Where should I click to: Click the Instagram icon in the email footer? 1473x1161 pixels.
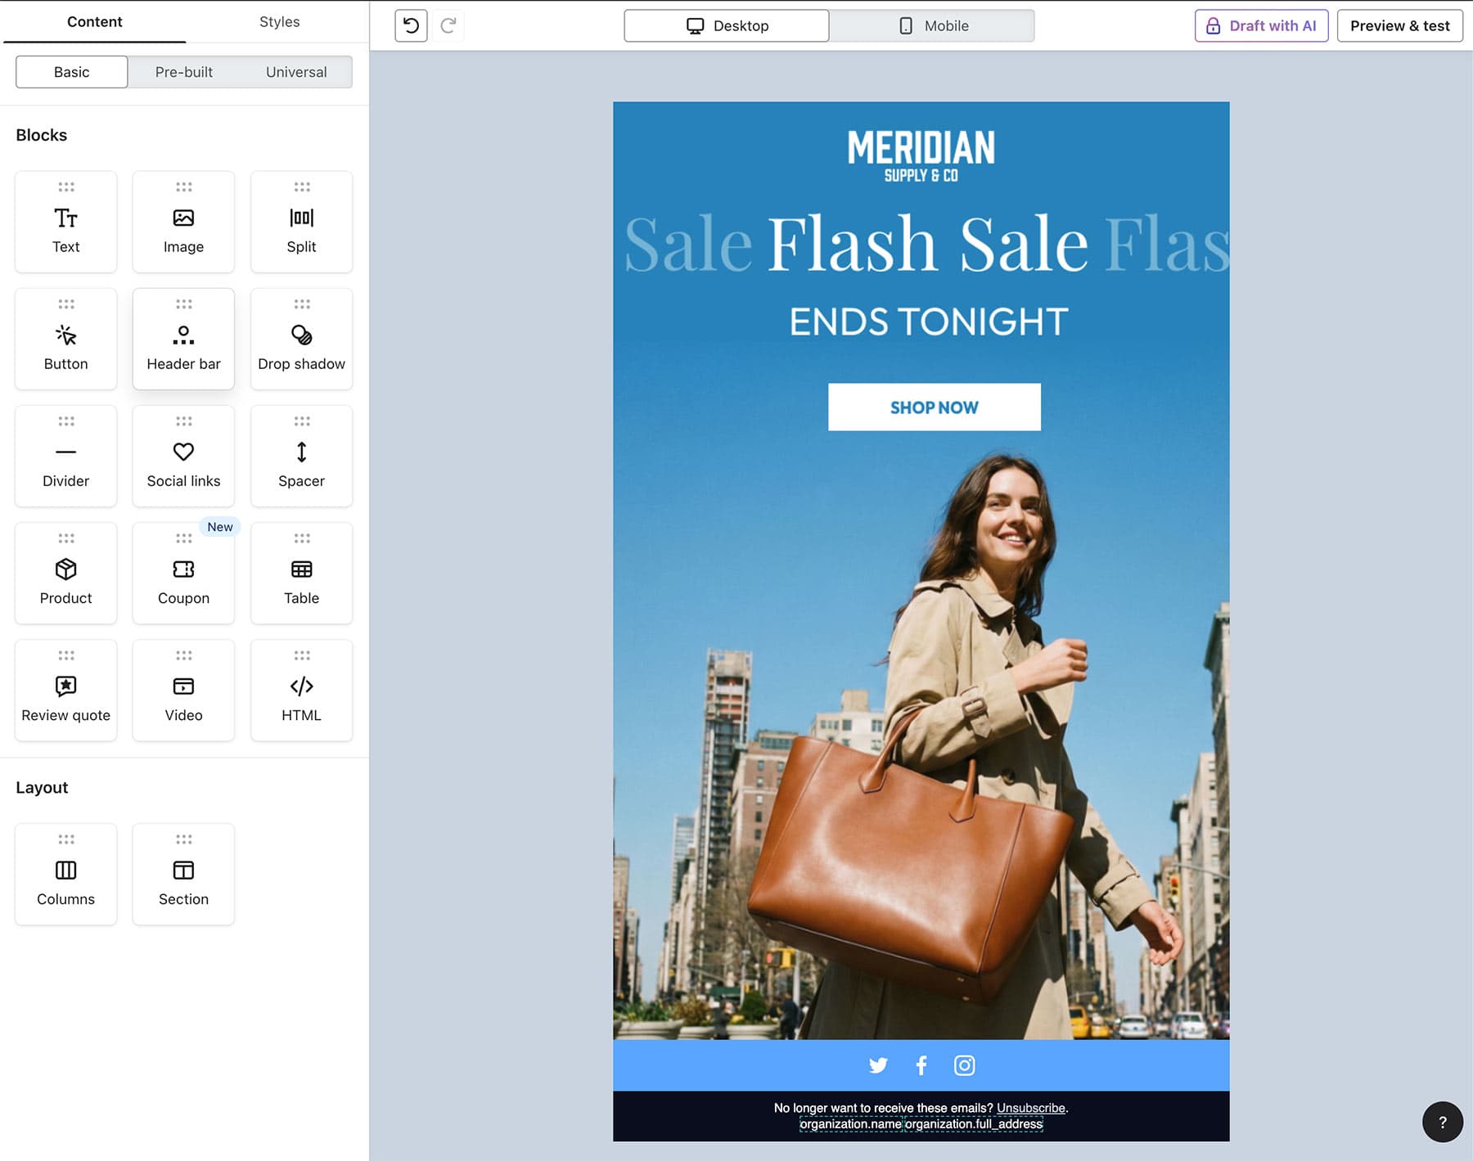point(964,1065)
